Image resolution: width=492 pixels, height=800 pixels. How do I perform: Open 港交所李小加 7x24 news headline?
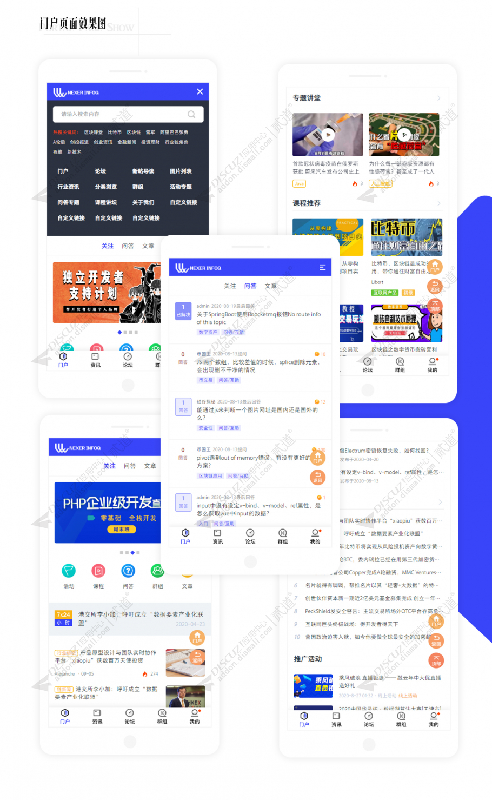[x=141, y=618]
